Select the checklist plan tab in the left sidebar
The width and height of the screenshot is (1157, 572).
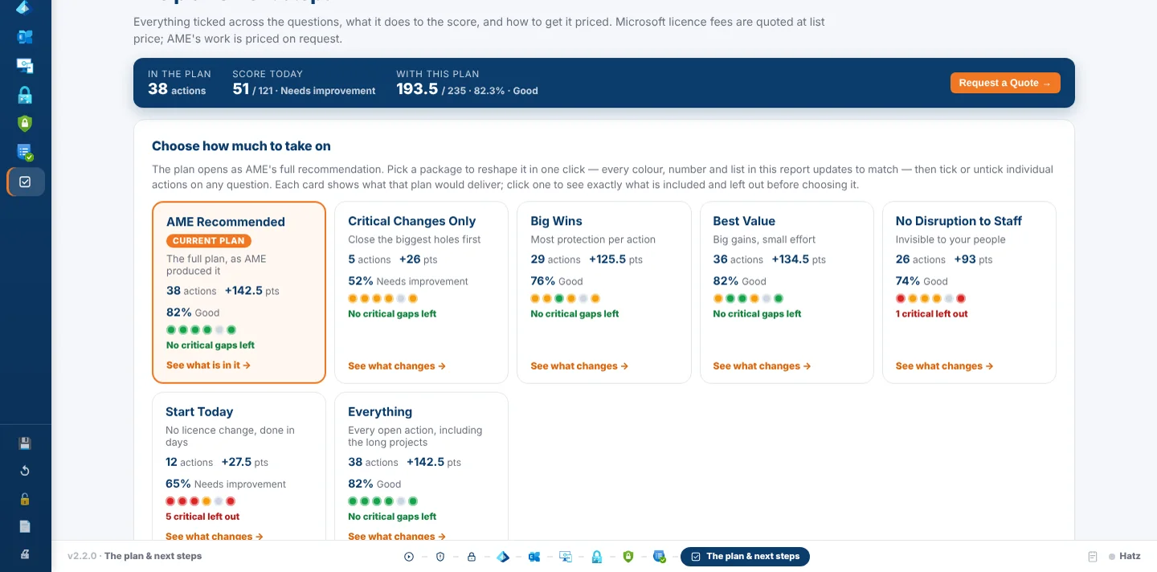point(26,182)
